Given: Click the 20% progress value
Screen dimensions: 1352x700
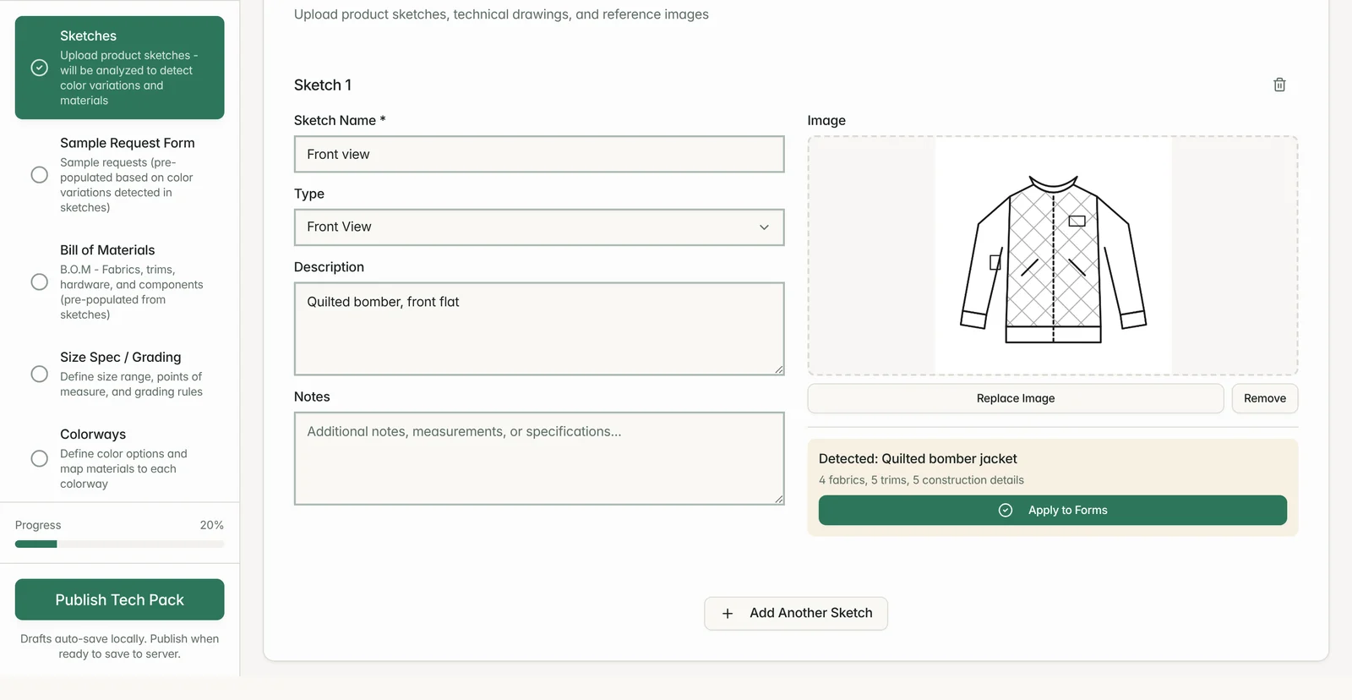Looking at the screenshot, I should point(212,525).
